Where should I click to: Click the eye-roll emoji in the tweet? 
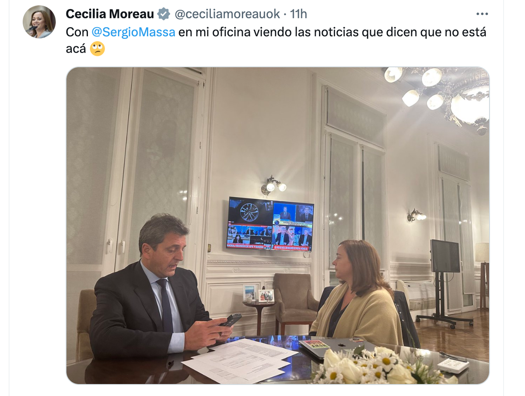pyautogui.click(x=98, y=49)
